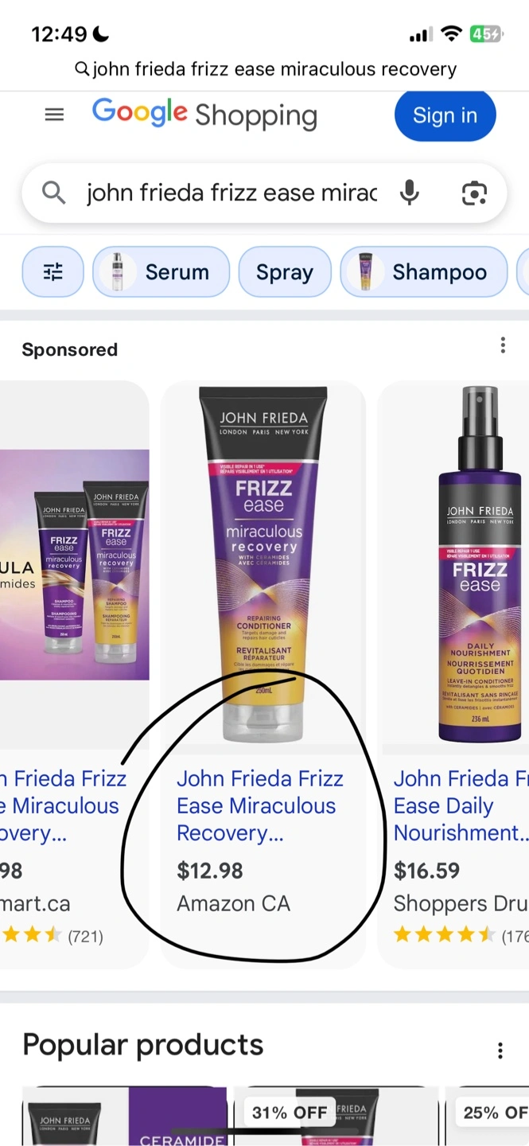Tap the address bar search icon
Image resolution: width=529 pixels, height=1146 pixels.
click(82, 69)
